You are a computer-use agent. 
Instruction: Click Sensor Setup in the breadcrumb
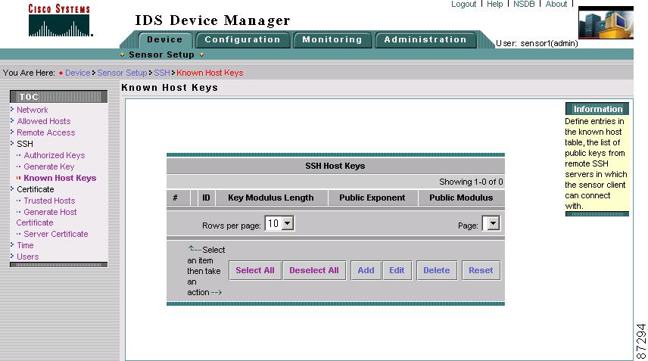[x=122, y=73]
